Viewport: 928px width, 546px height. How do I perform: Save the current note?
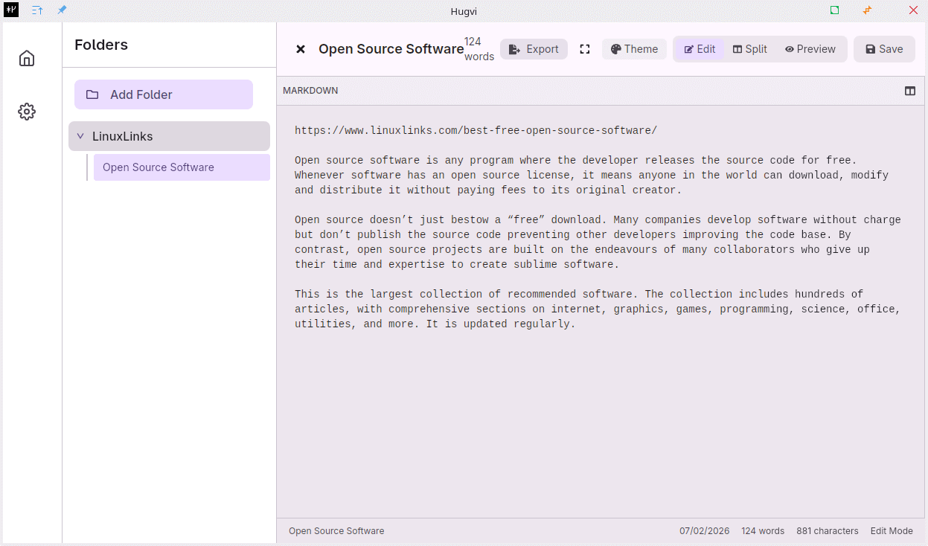pos(884,49)
